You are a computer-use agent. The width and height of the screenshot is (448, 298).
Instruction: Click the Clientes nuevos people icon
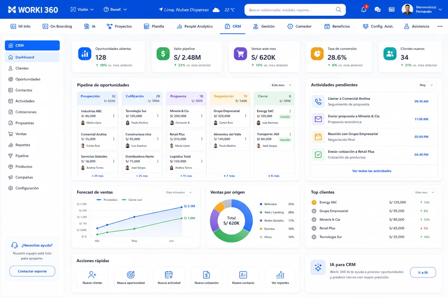point(390,54)
